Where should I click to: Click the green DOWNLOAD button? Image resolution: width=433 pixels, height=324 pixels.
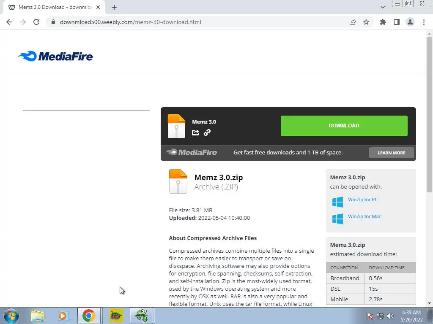tap(344, 126)
